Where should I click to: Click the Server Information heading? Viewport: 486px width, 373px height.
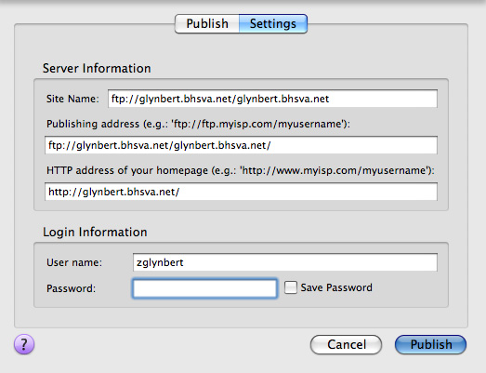97,68
